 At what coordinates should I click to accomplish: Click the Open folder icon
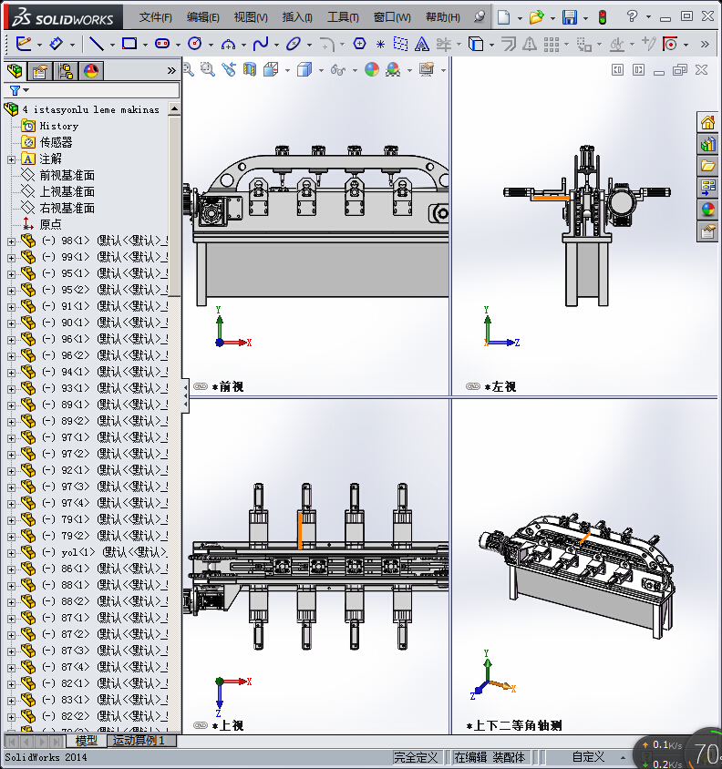point(536,17)
